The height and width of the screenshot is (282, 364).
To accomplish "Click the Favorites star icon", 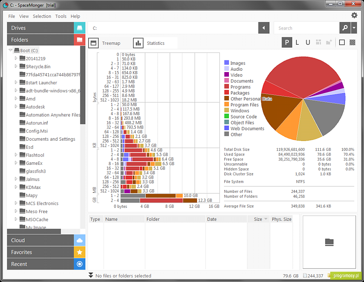I will click(x=80, y=252).
